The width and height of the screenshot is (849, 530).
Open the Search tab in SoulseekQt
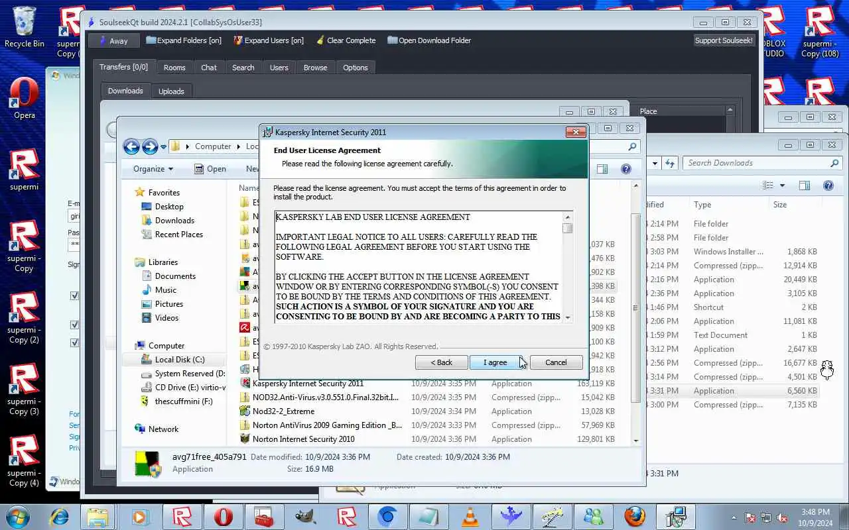coord(243,68)
